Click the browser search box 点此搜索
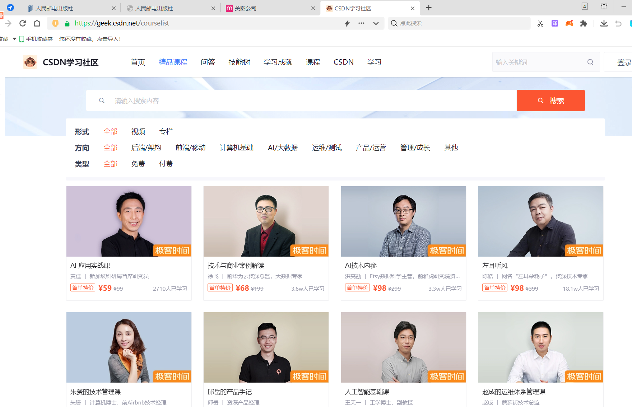This screenshot has width=632, height=407. click(x=459, y=23)
